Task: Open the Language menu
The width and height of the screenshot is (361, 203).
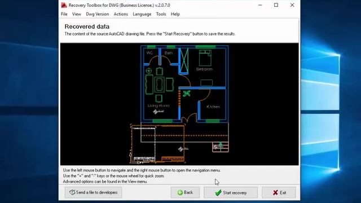Action: point(142,14)
